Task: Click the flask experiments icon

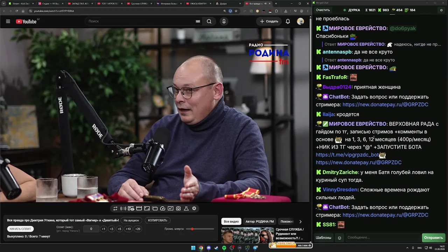Action: click(186, 209)
